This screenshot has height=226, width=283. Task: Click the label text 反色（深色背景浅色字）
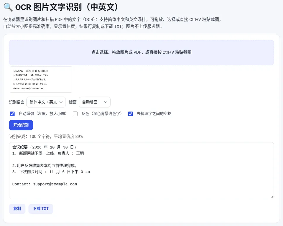tap(102, 114)
